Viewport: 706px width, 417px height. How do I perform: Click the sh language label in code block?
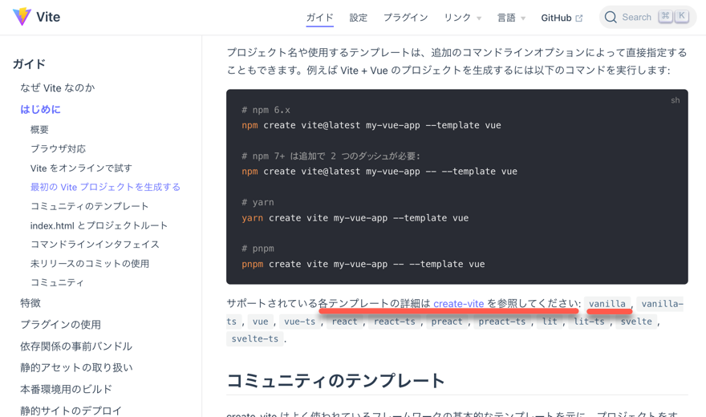pyautogui.click(x=675, y=100)
